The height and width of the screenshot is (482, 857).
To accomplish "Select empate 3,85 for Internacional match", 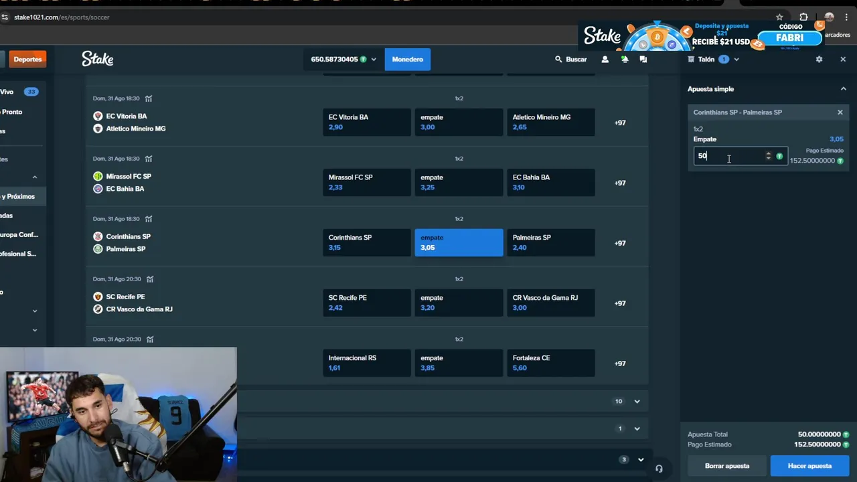I will [x=459, y=363].
